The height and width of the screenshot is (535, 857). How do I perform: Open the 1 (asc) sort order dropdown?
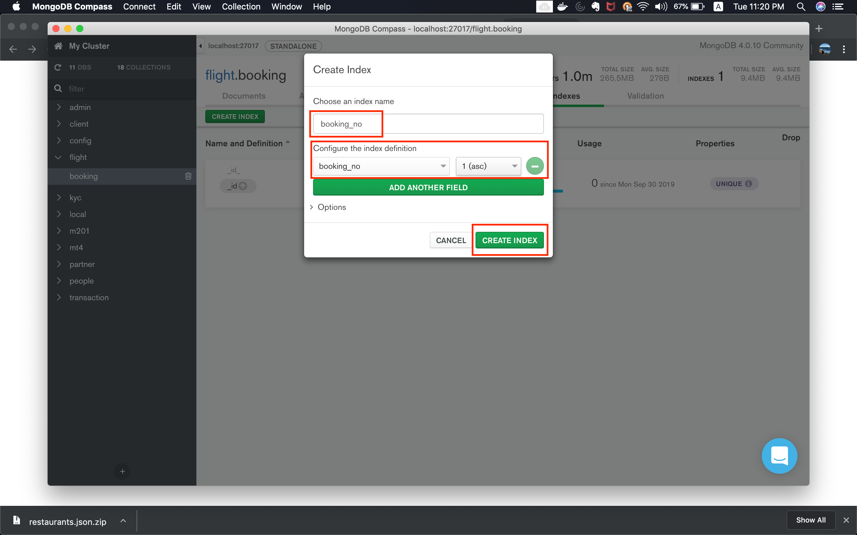(488, 166)
